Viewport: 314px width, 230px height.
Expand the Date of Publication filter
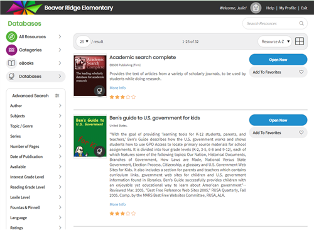tap(36, 156)
